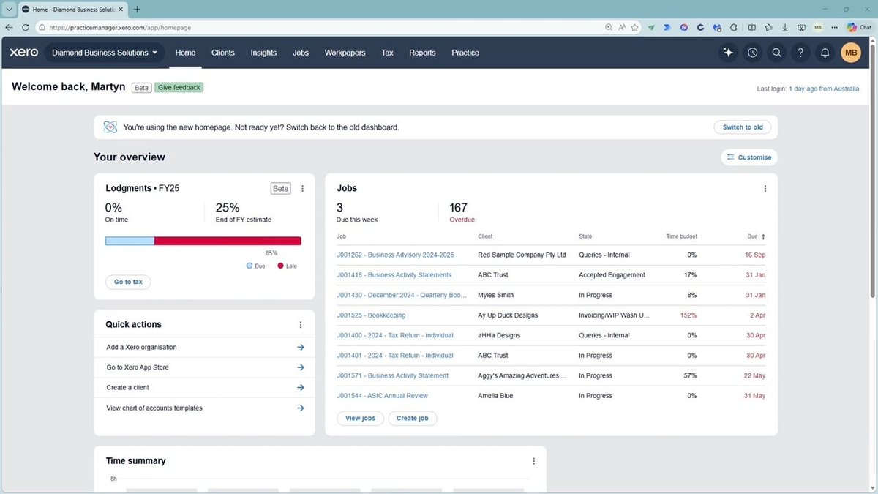The width and height of the screenshot is (878, 494).
Task: Open the JAX sparkle assistant icon
Action: tap(728, 53)
